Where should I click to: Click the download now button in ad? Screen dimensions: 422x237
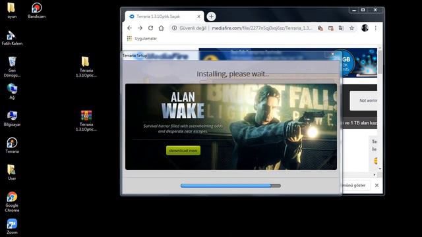(x=183, y=151)
